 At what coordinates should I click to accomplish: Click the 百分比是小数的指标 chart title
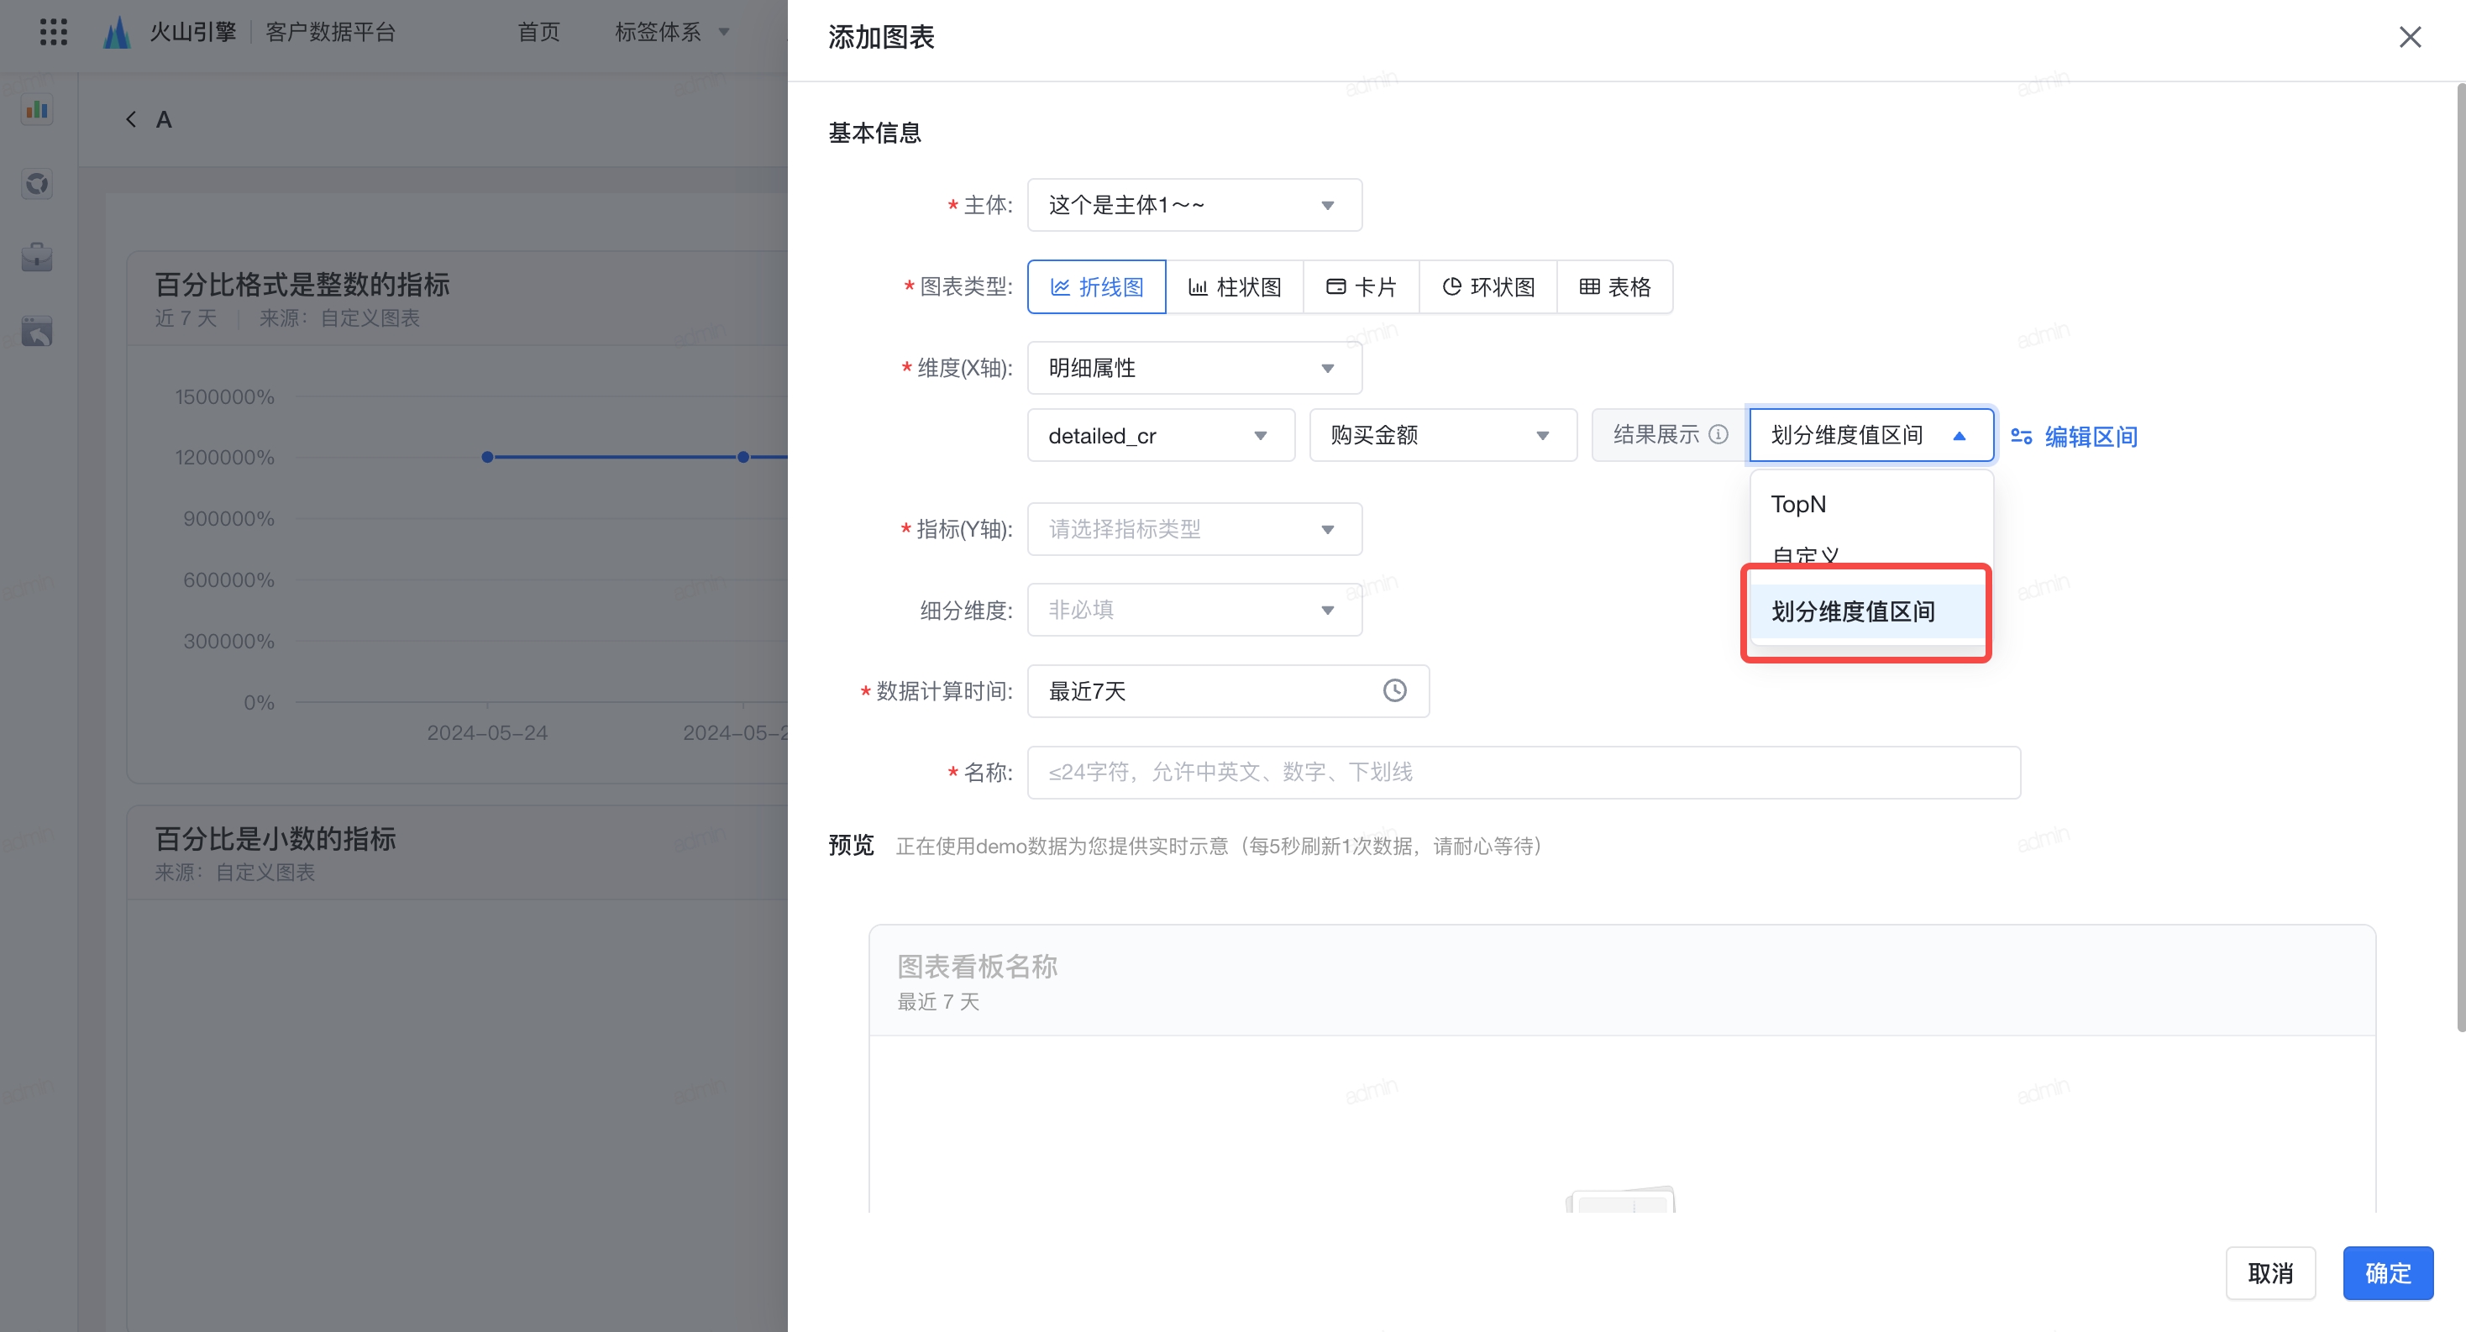(x=275, y=838)
